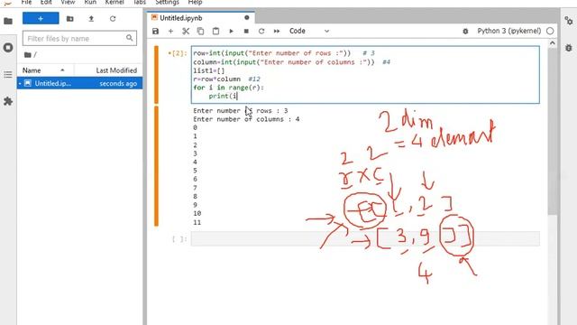577x325 pixels.
Task: Copy the selected cell
Action: tap(200, 32)
